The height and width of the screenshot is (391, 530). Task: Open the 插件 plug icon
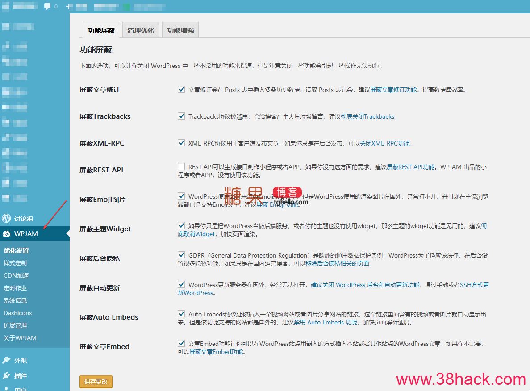click(6, 375)
